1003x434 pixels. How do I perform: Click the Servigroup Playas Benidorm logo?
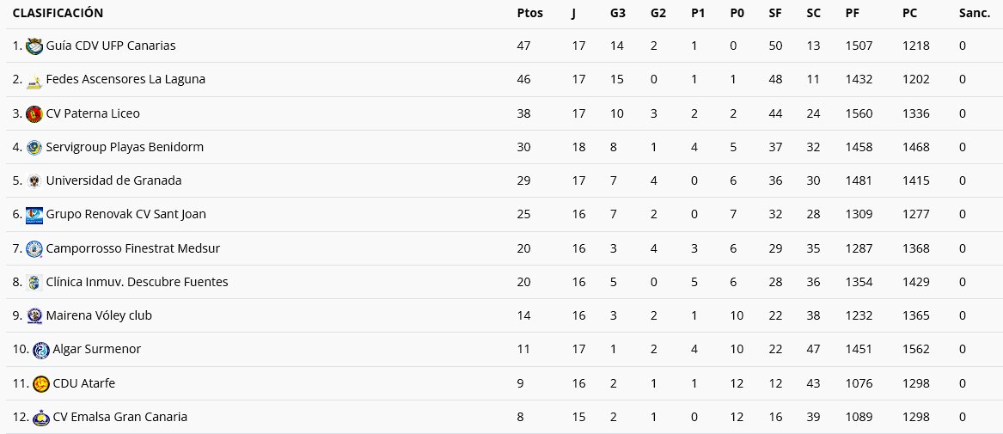(34, 148)
